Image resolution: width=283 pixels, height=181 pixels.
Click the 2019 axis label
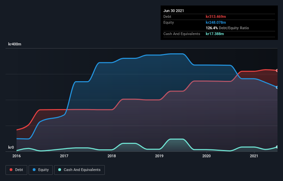click(159, 156)
